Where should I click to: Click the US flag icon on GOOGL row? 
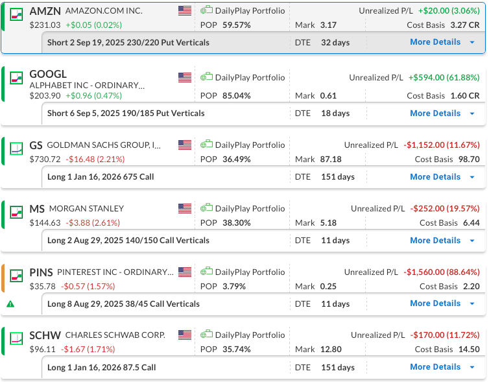pyautogui.click(x=185, y=77)
